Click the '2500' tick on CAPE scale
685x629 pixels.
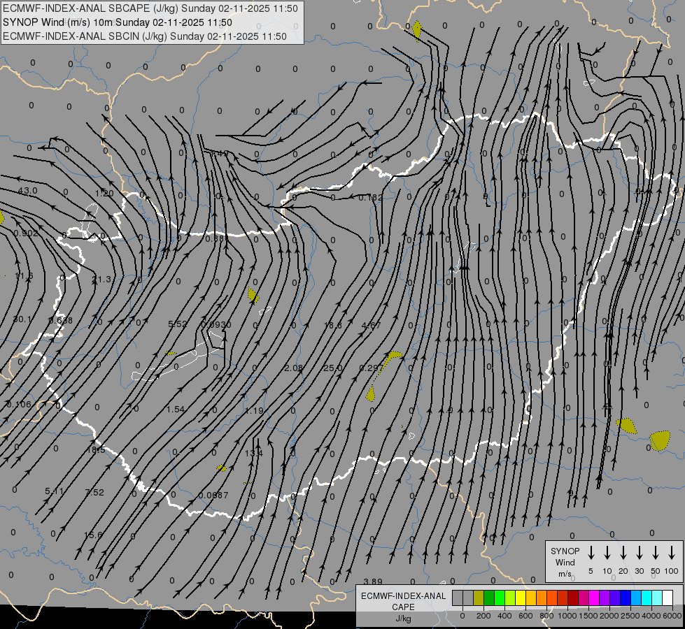click(630, 616)
